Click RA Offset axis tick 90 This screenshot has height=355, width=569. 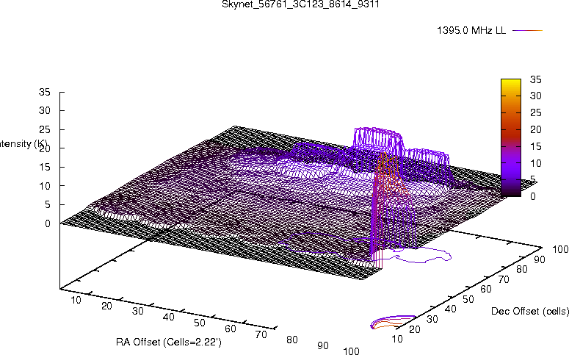(323, 345)
